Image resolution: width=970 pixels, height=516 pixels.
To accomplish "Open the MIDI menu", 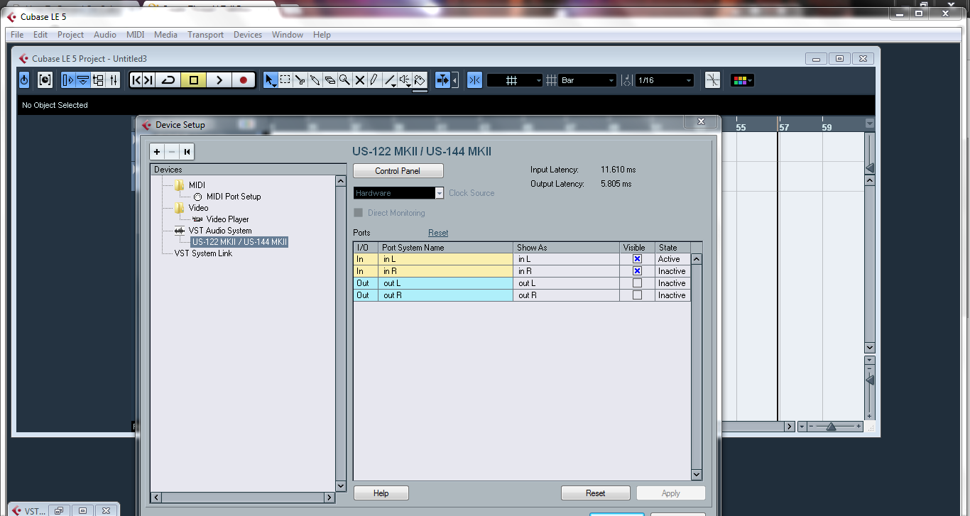I will [135, 35].
